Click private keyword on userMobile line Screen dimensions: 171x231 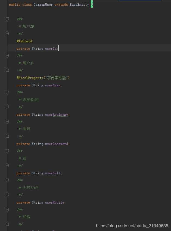[23, 202]
